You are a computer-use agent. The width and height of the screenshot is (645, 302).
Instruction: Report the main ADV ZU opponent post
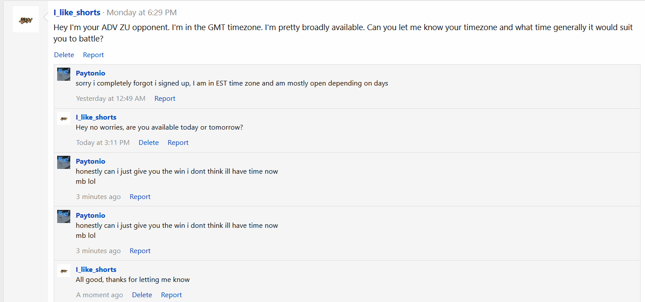coord(93,55)
